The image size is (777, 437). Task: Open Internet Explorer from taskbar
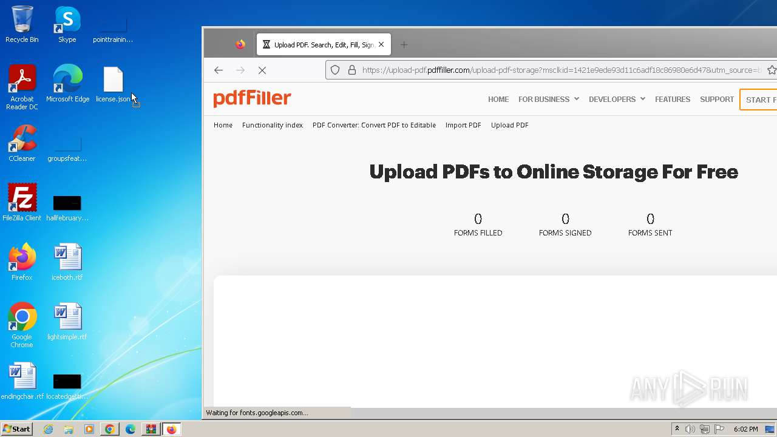[48, 429]
